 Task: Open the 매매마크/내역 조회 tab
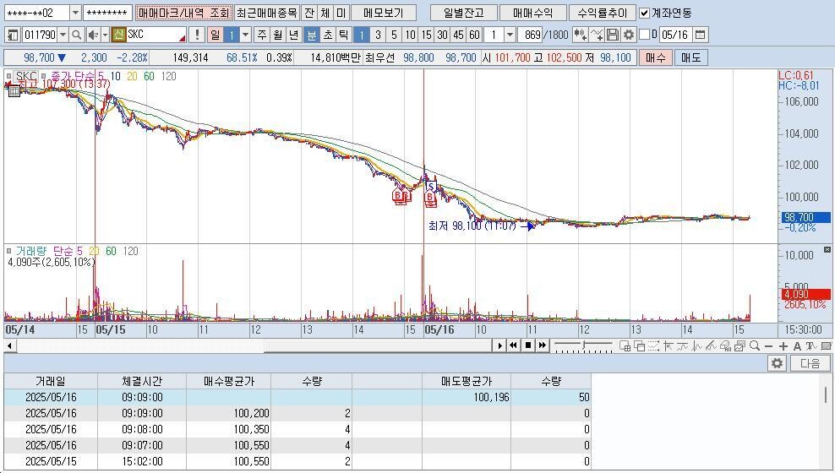coord(183,13)
